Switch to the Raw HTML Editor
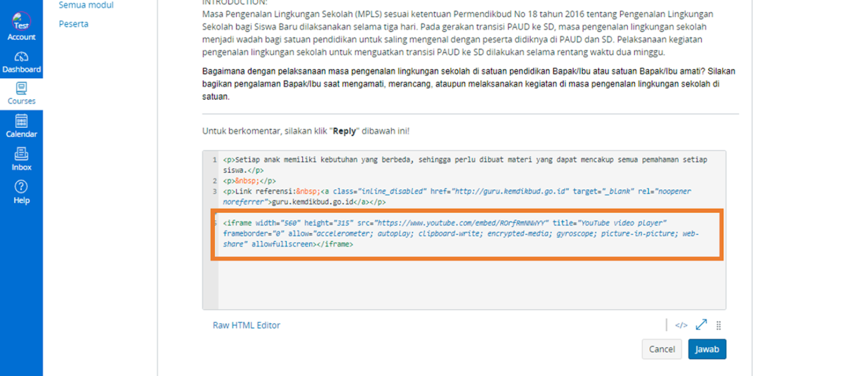The width and height of the screenshot is (866, 376). [x=246, y=325]
